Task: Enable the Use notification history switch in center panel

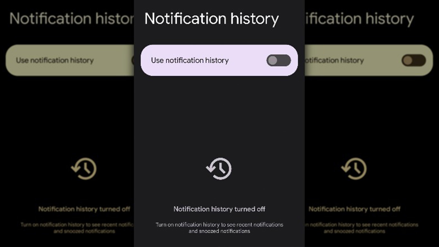Action: coord(278,60)
